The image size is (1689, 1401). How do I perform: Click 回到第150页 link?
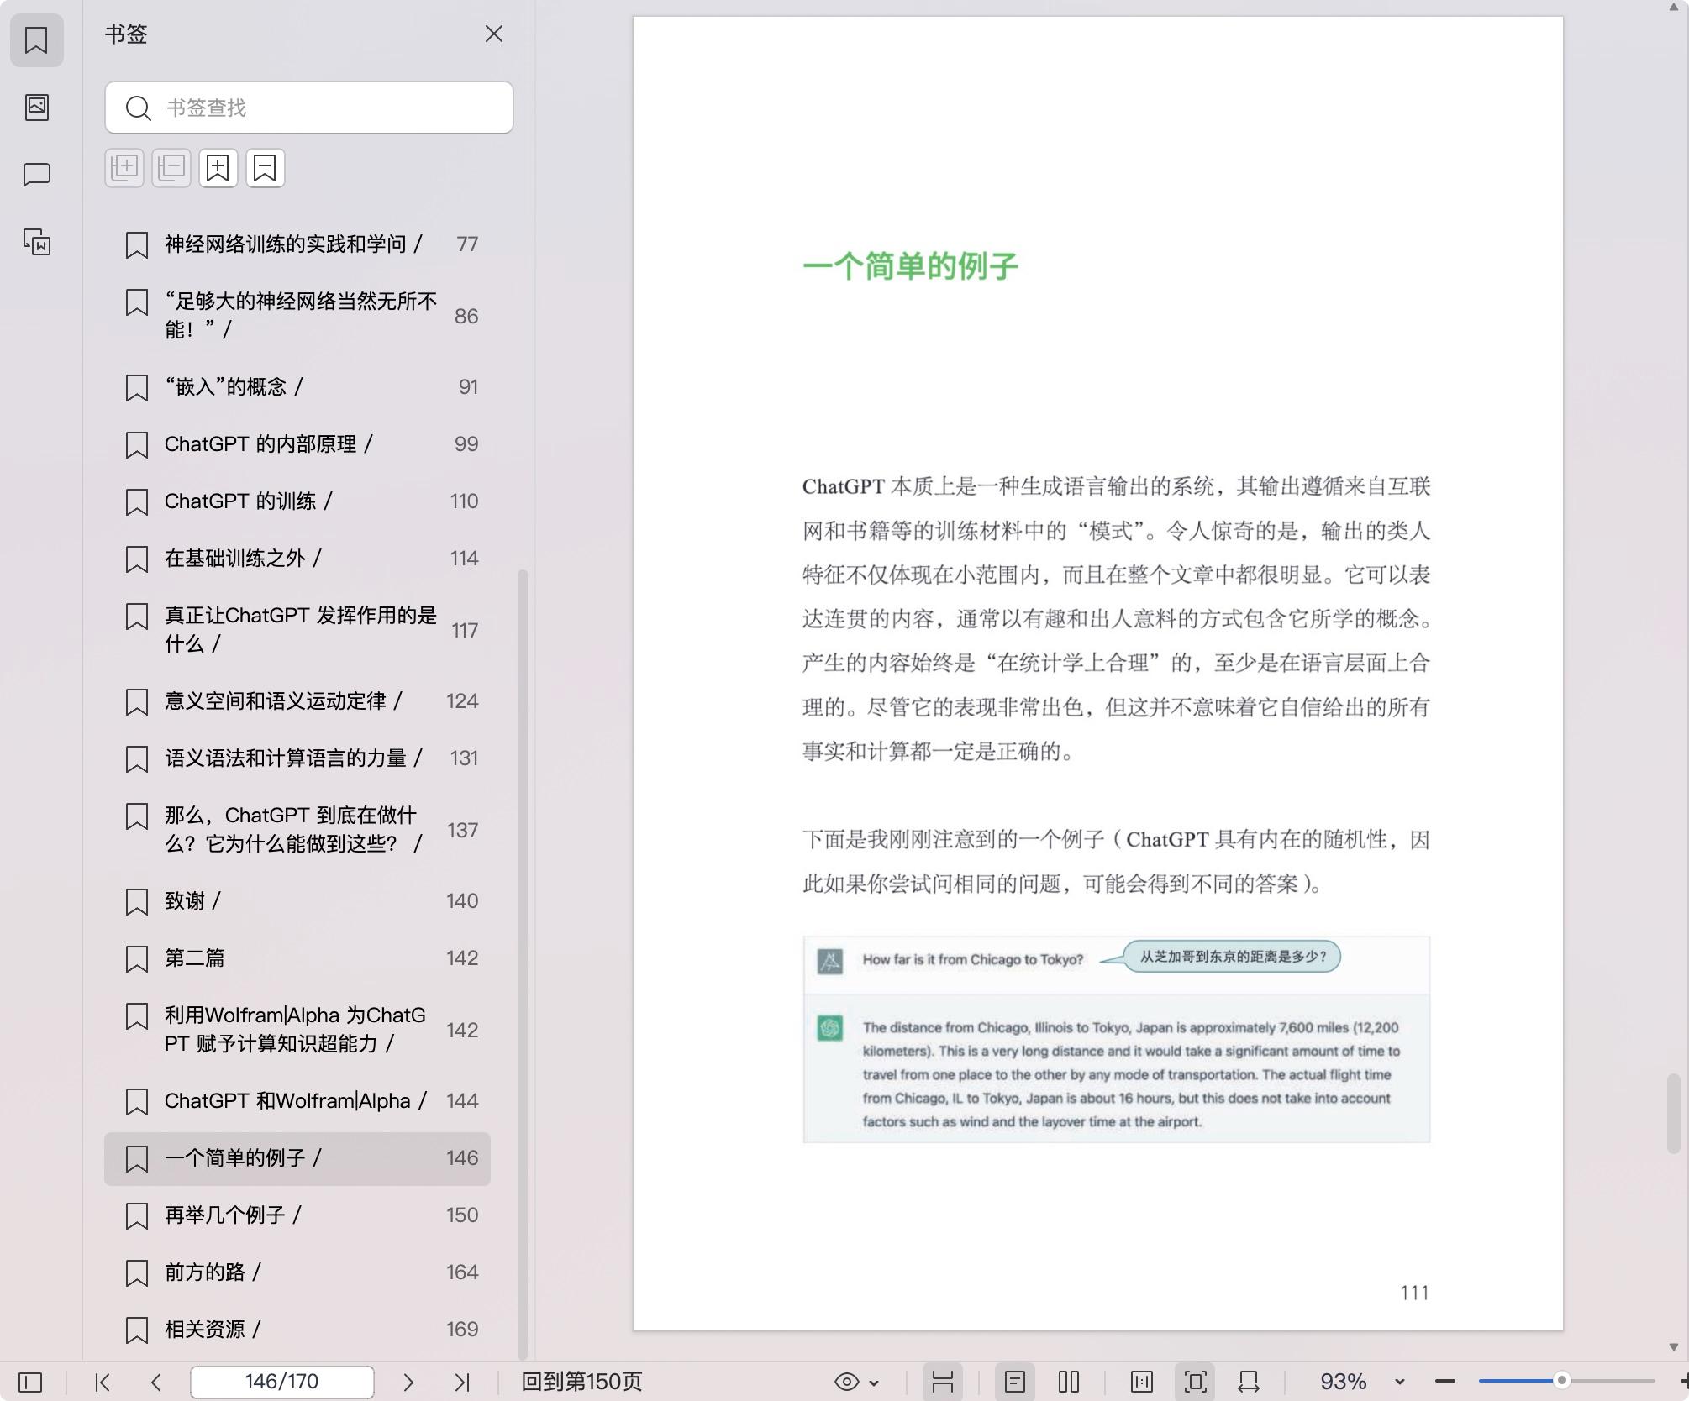(x=581, y=1382)
